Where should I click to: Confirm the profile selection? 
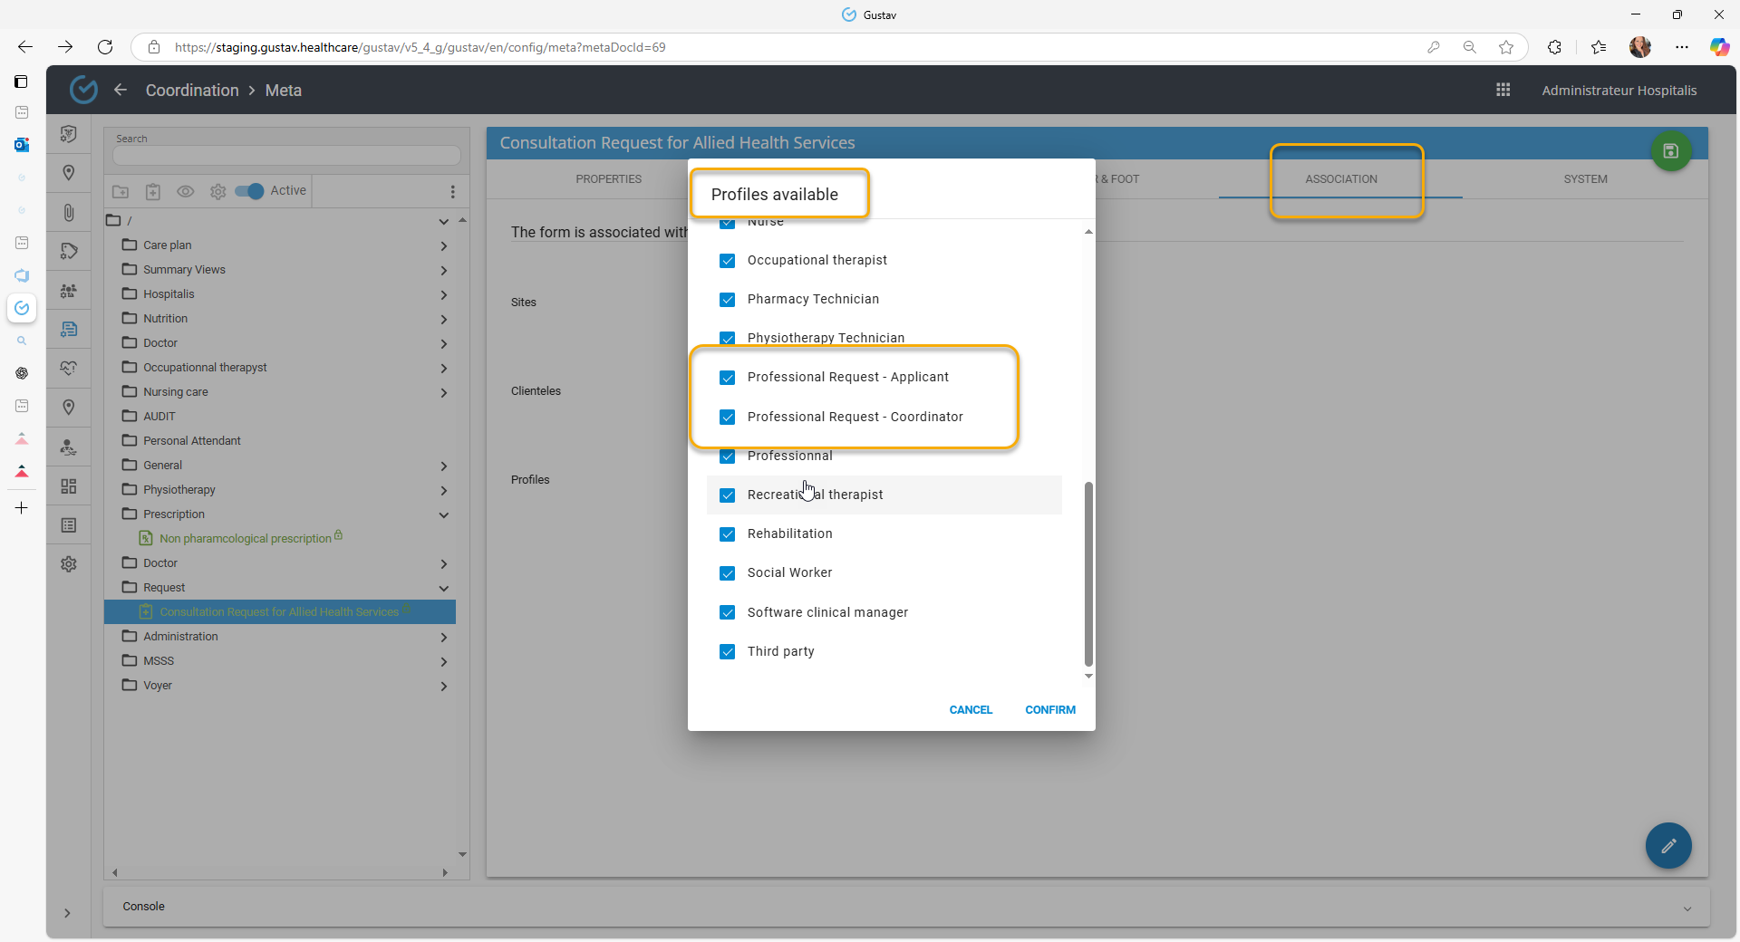coord(1049,710)
